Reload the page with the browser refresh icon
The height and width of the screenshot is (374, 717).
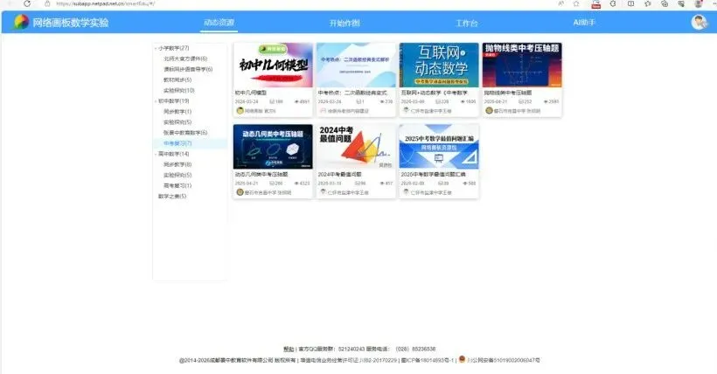click(27, 3)
